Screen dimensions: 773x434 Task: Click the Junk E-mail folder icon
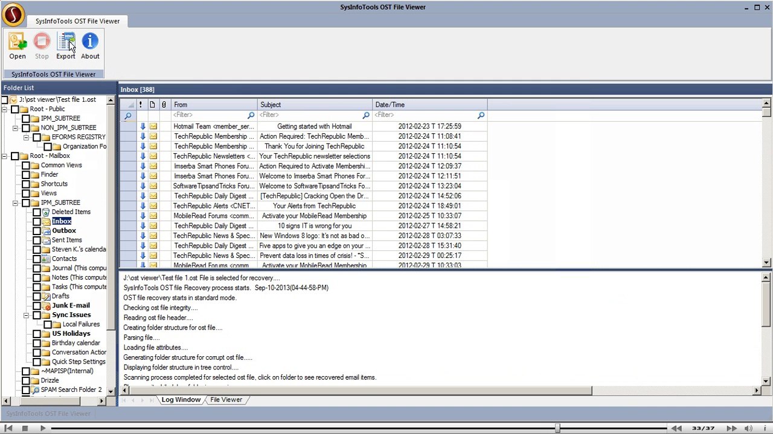click(46, 306)
